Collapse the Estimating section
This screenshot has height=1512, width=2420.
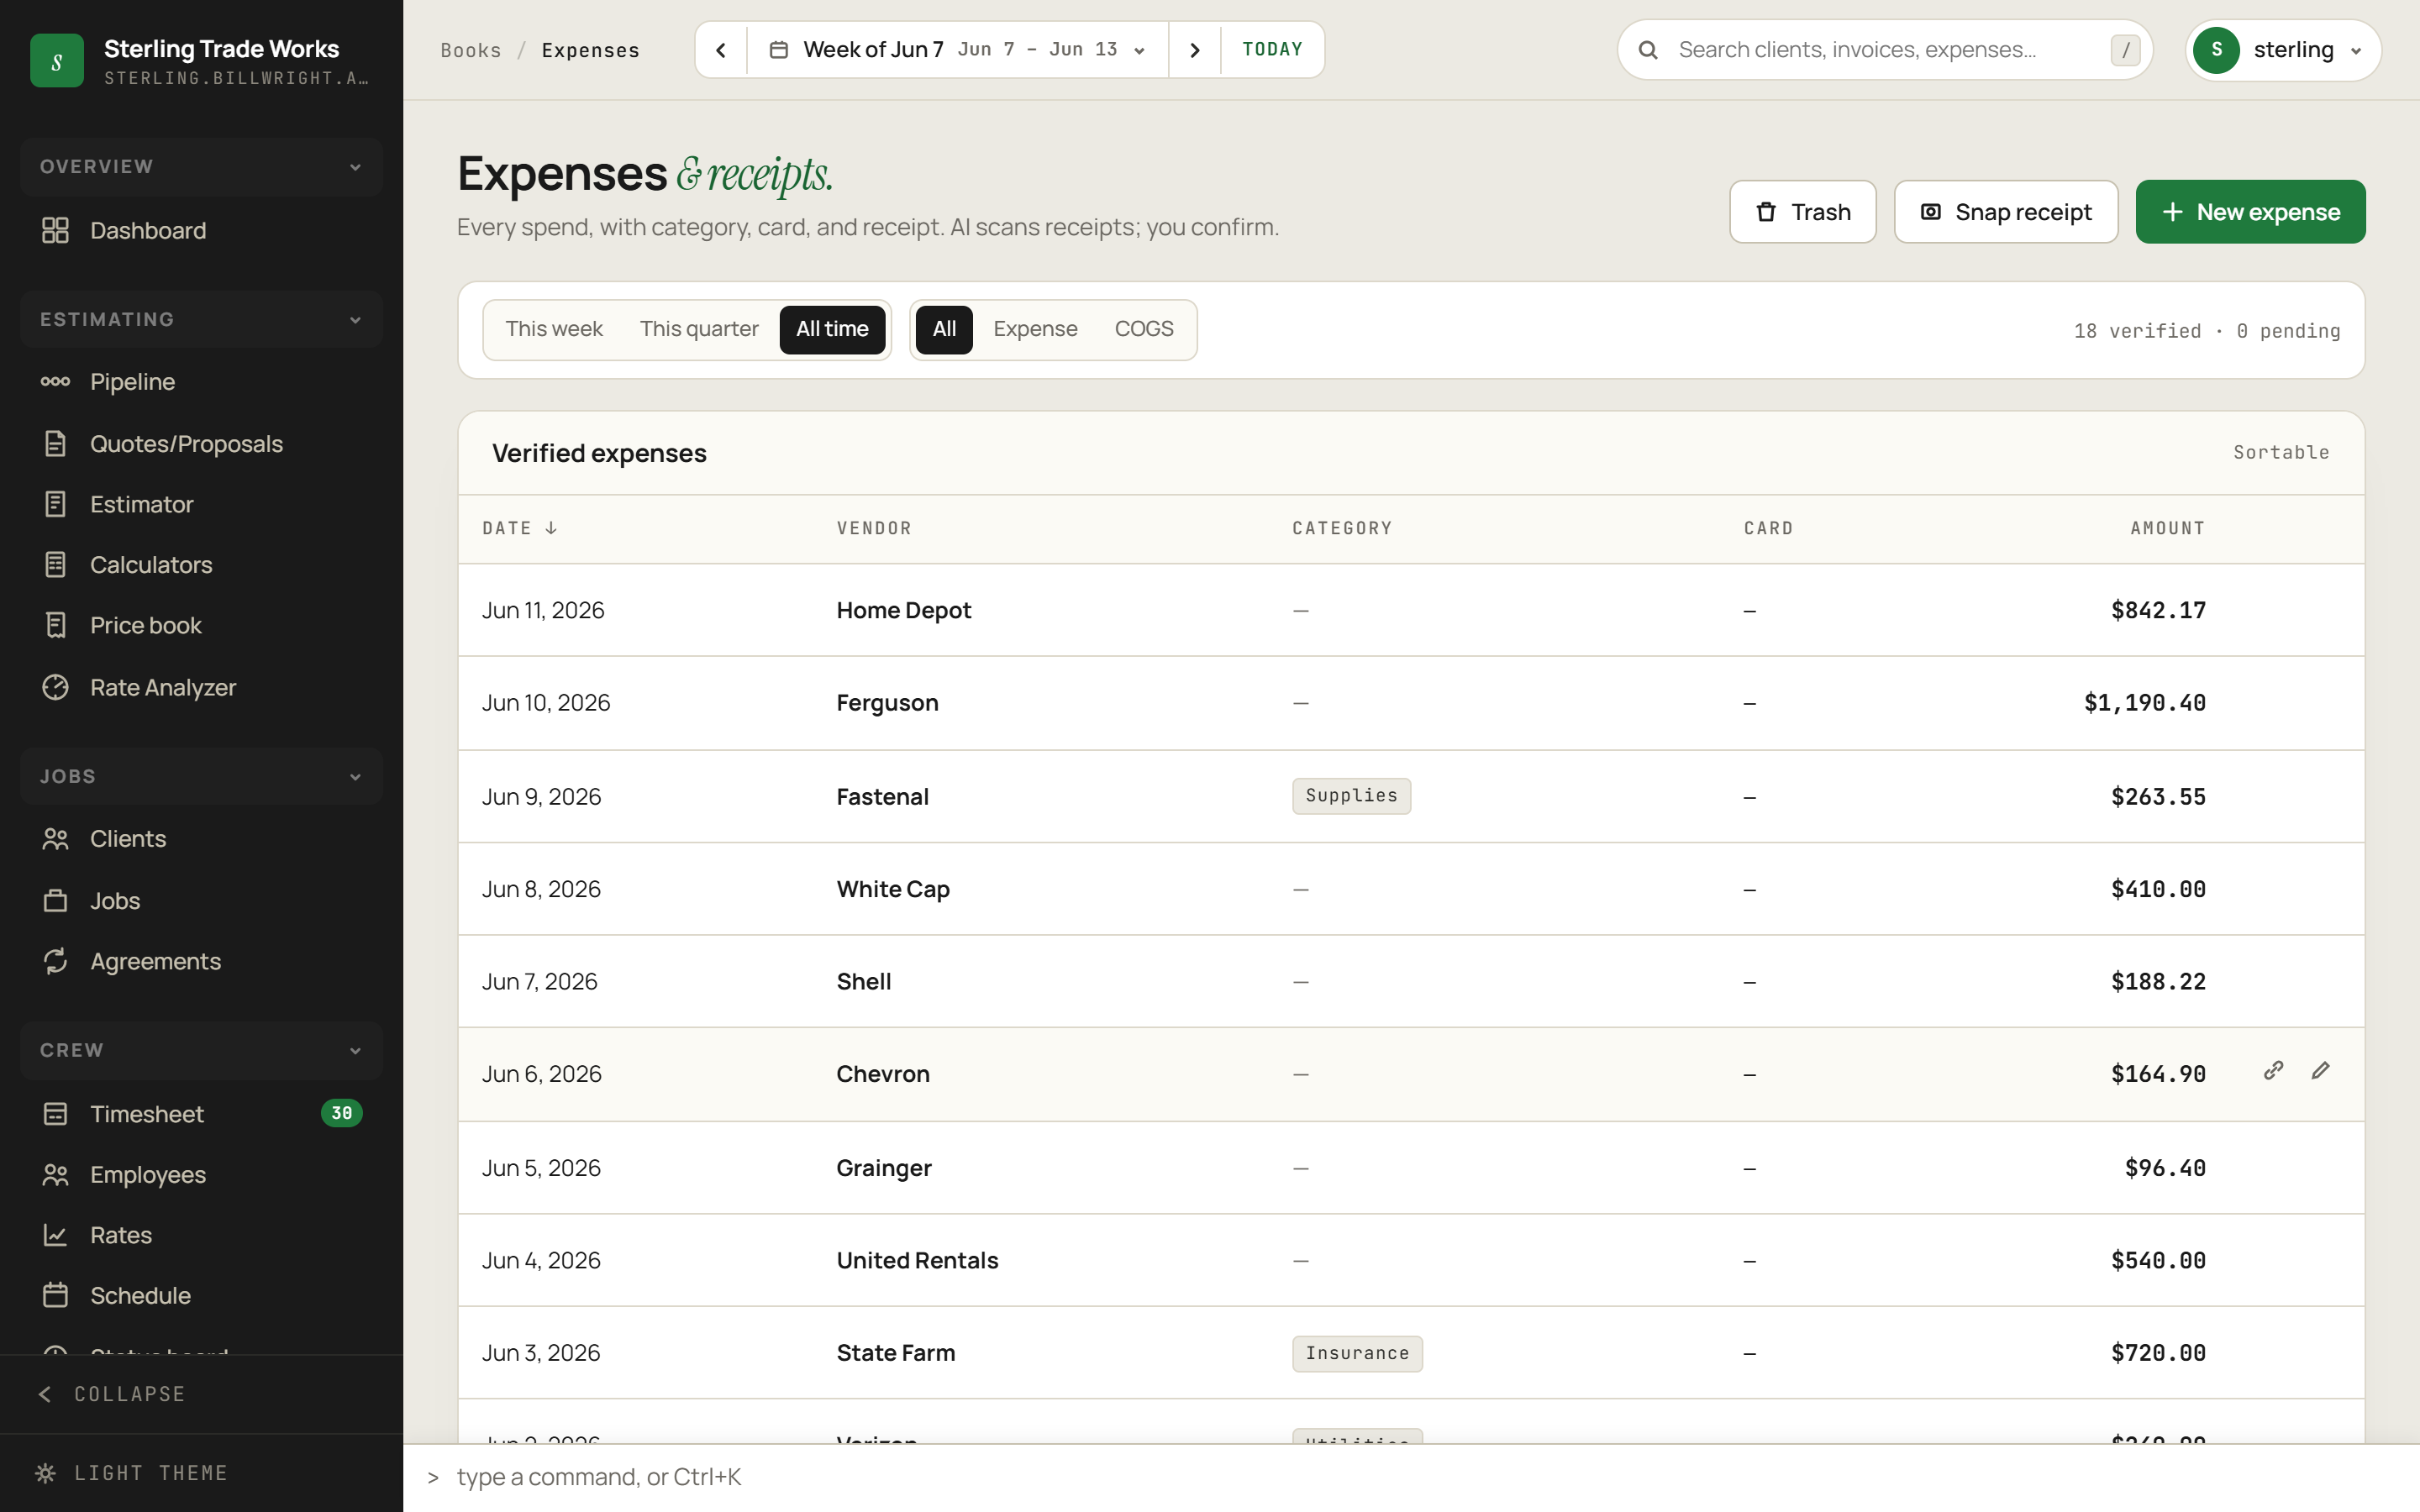point(201,320)
